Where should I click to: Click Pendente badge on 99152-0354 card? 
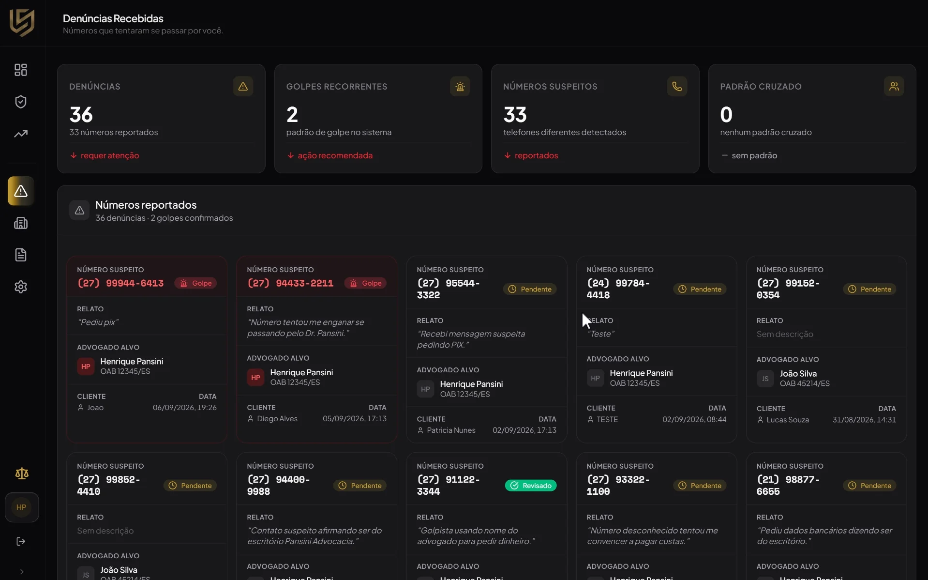tap(870, 289)
